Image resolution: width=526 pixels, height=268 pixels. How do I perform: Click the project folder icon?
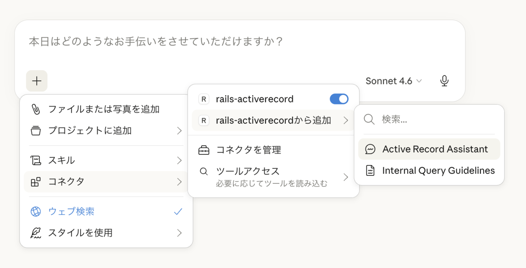(x=36, y=131)
